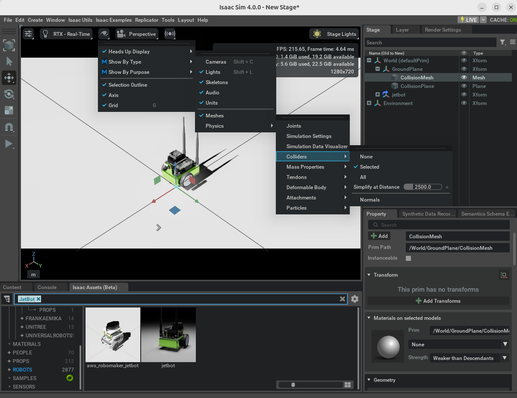Viewport: 517px width, 398px height.
Task: Expand the Environment tree node
Action: 369,103
